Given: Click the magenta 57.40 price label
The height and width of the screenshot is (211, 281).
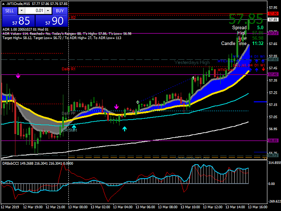Looking at the screenshot, I should coord(273,74).
